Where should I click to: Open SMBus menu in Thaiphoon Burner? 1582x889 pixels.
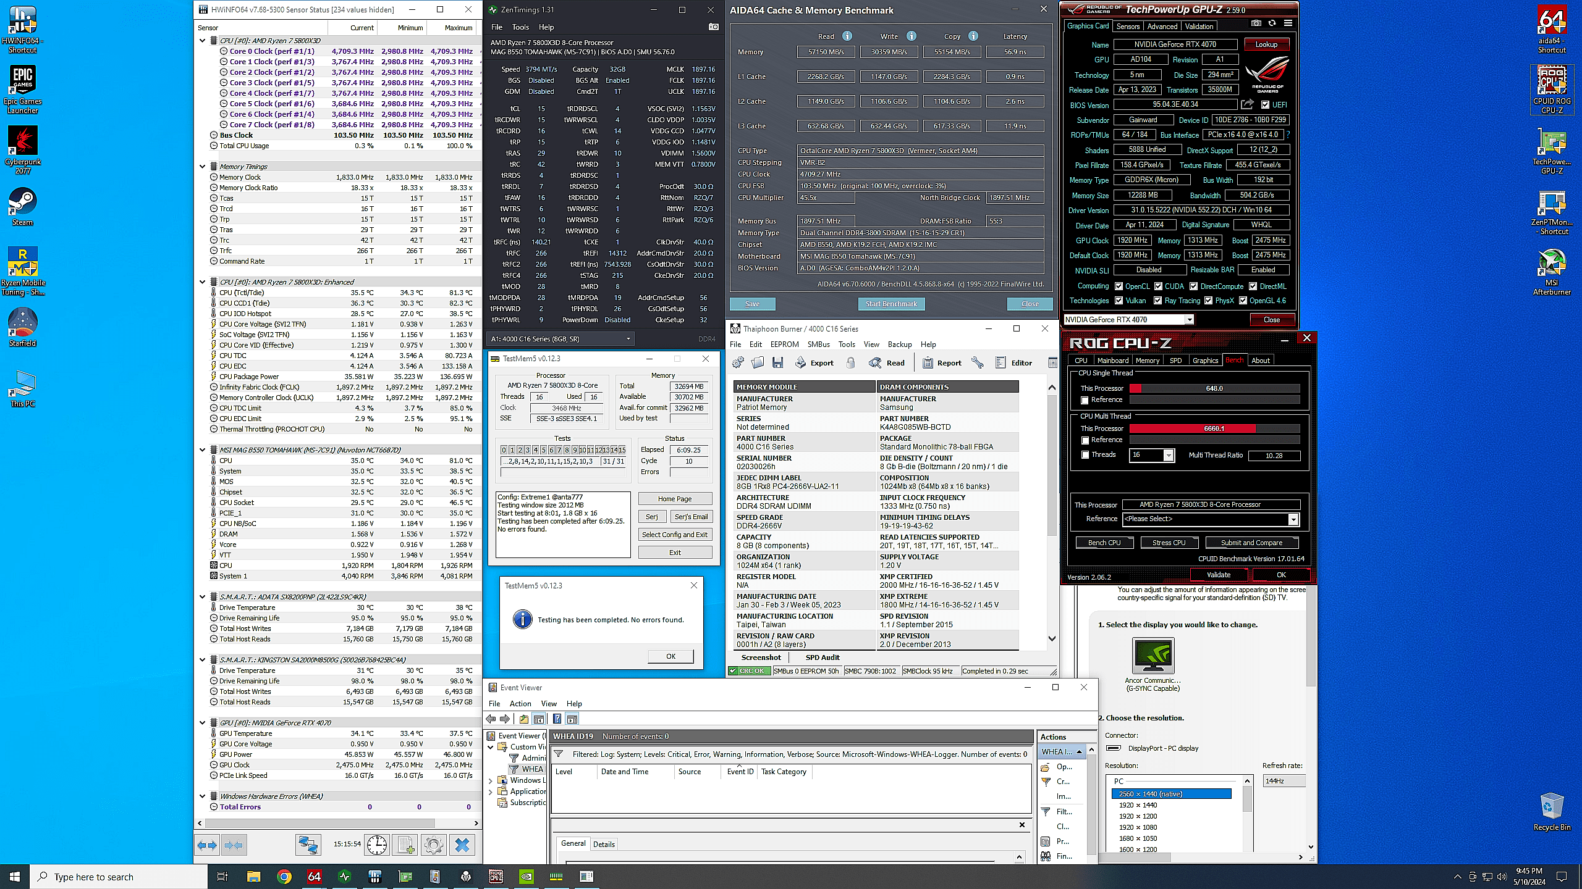point(818,344)
